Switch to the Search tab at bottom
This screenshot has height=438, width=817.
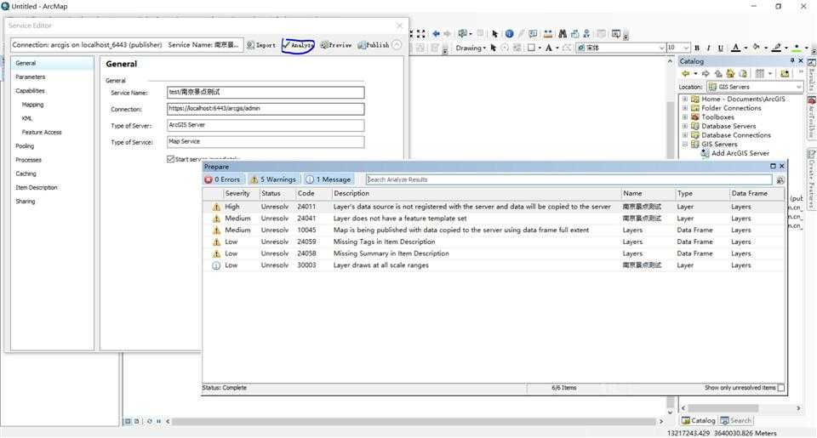pos(735,421)
